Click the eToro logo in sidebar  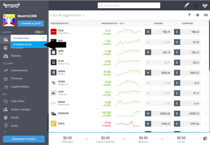pyautogui.click(x=11, y=5)
